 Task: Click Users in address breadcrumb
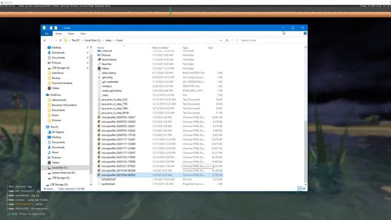coord(108,40)
